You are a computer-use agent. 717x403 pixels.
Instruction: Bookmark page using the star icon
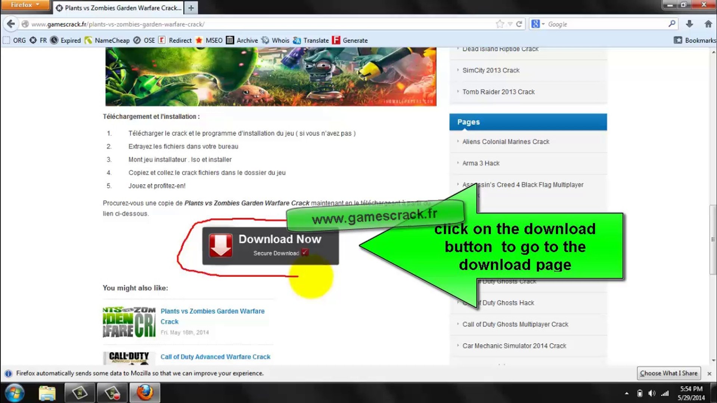[x=500, y=24]
